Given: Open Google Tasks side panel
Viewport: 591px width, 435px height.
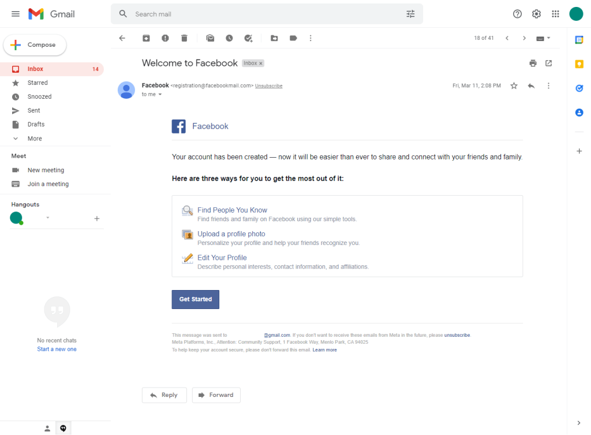Looking at the screenshot, I should pos(579,88).
